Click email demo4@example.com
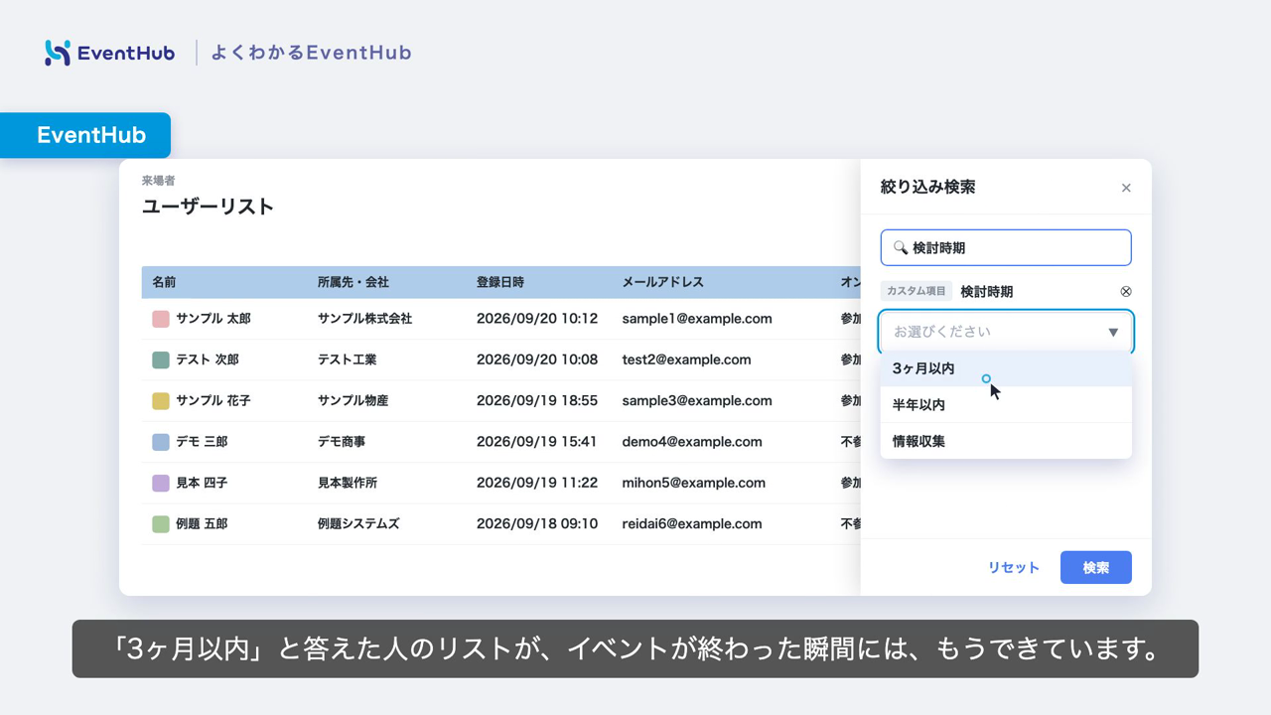This screenshot has height=715, width=1271. point(692,442)
